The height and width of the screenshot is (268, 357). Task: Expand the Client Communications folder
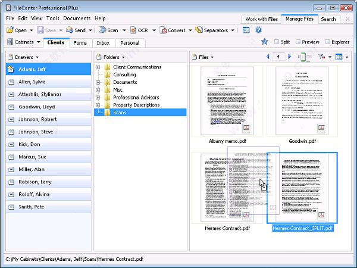[x=98, y=67]
